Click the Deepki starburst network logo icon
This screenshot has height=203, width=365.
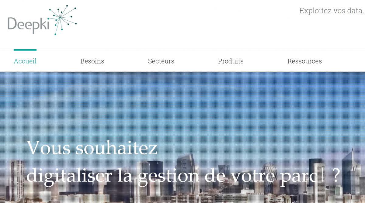pyautogui.click(x=62, y=20)
